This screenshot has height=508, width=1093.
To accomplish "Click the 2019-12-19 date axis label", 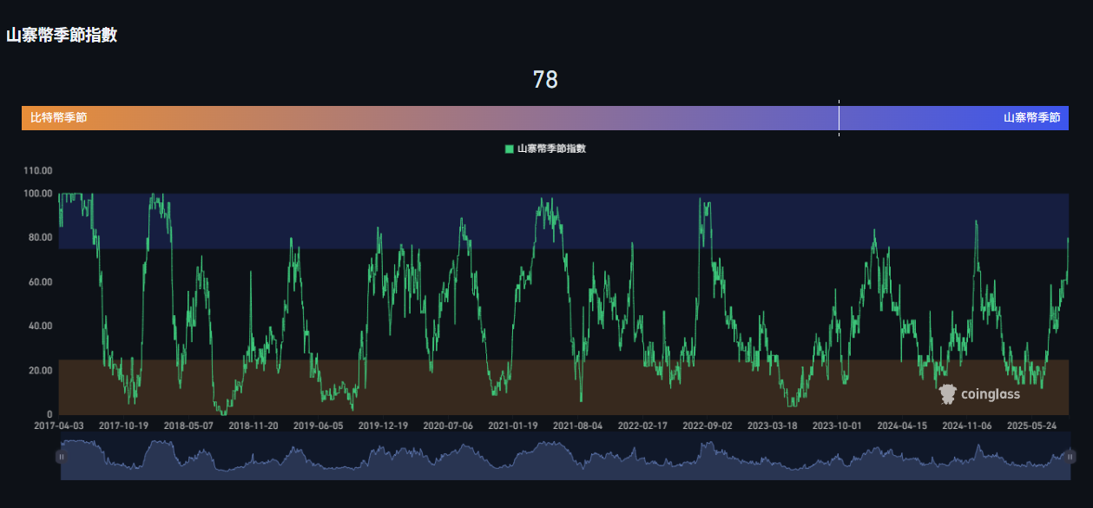I will tap(383, 426).
